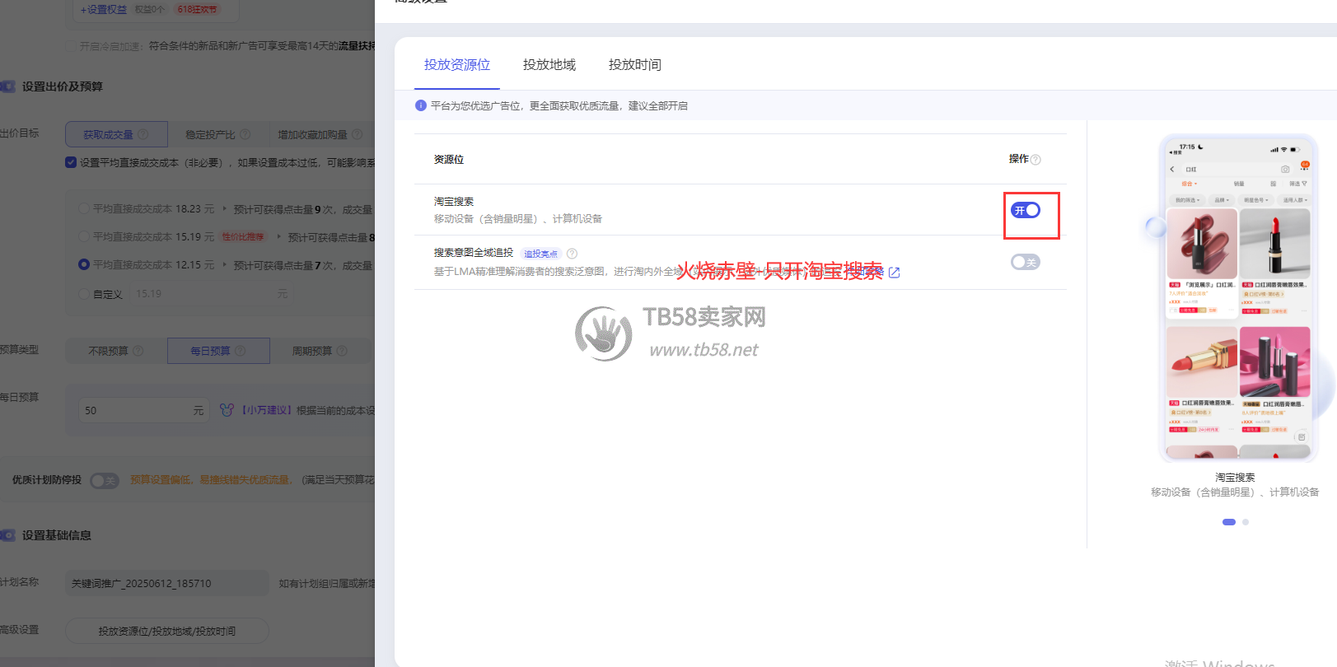Select the 12.15 元 cost radio option

coord(84,264)
